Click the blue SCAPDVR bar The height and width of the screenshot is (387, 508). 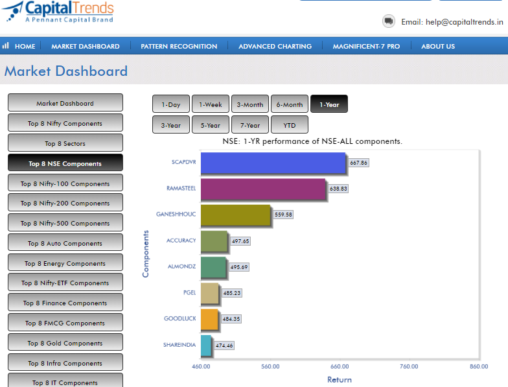coord(273,163)
